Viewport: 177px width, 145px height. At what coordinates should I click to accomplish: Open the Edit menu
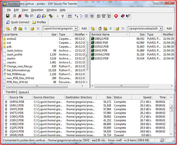pos(16,10)
